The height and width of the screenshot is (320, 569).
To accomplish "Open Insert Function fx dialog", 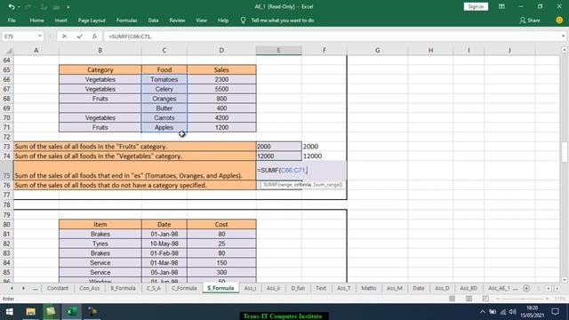I will pyautogui.click(x=94, y=36).
